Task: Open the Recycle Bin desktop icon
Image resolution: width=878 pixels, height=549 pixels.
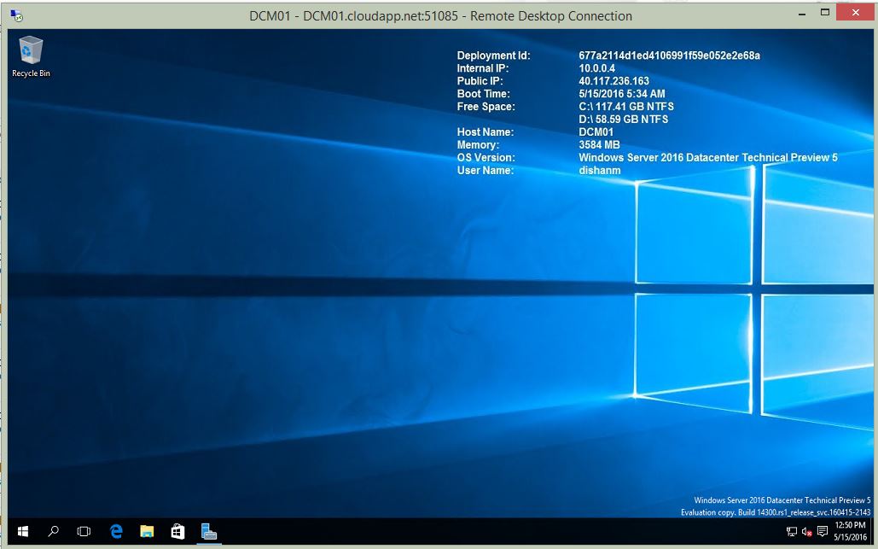Action: [31, 56]
